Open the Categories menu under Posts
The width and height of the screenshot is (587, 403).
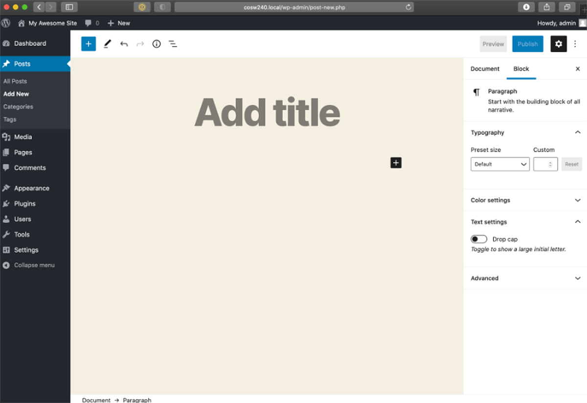pos(18,106)
